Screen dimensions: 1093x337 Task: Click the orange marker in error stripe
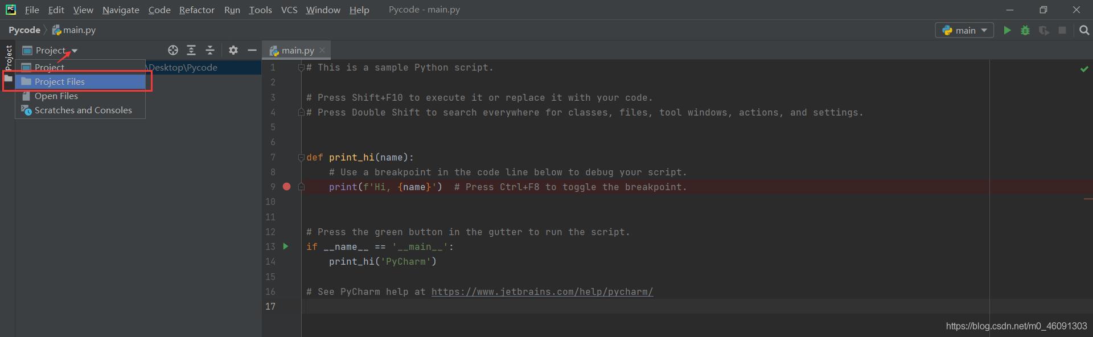[1088, 199]
